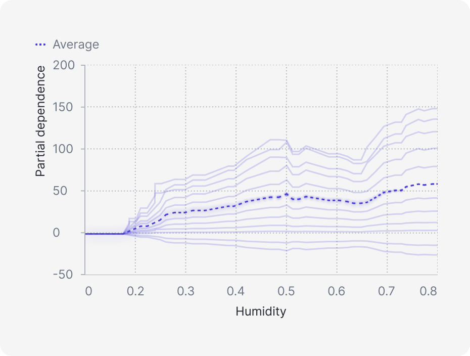Click the topmost line's right endpoint
The image size is (470, 356).
[437, 109]
